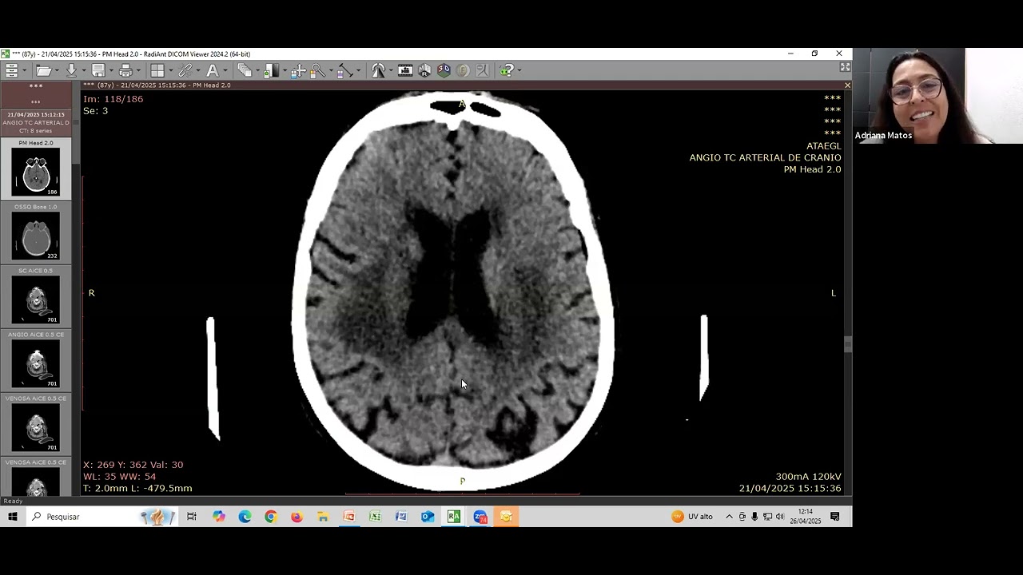Select the browse series stack tool
The height and width of the screenshot is (575, 1023).
(x=245, y=71)
